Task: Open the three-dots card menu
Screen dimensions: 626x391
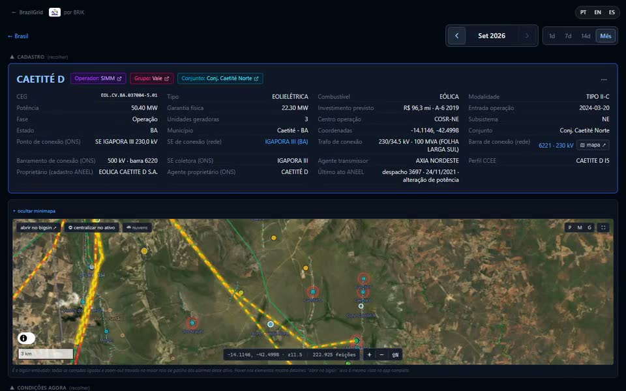Action: pyautogui.click(x=604, y=80)
